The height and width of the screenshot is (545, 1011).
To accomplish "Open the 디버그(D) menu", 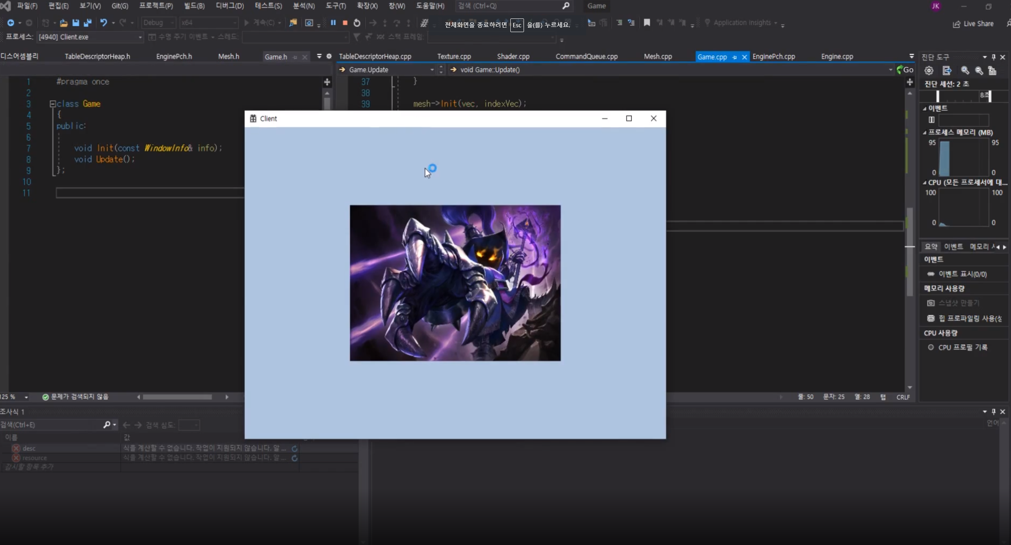I will point(230,6).
